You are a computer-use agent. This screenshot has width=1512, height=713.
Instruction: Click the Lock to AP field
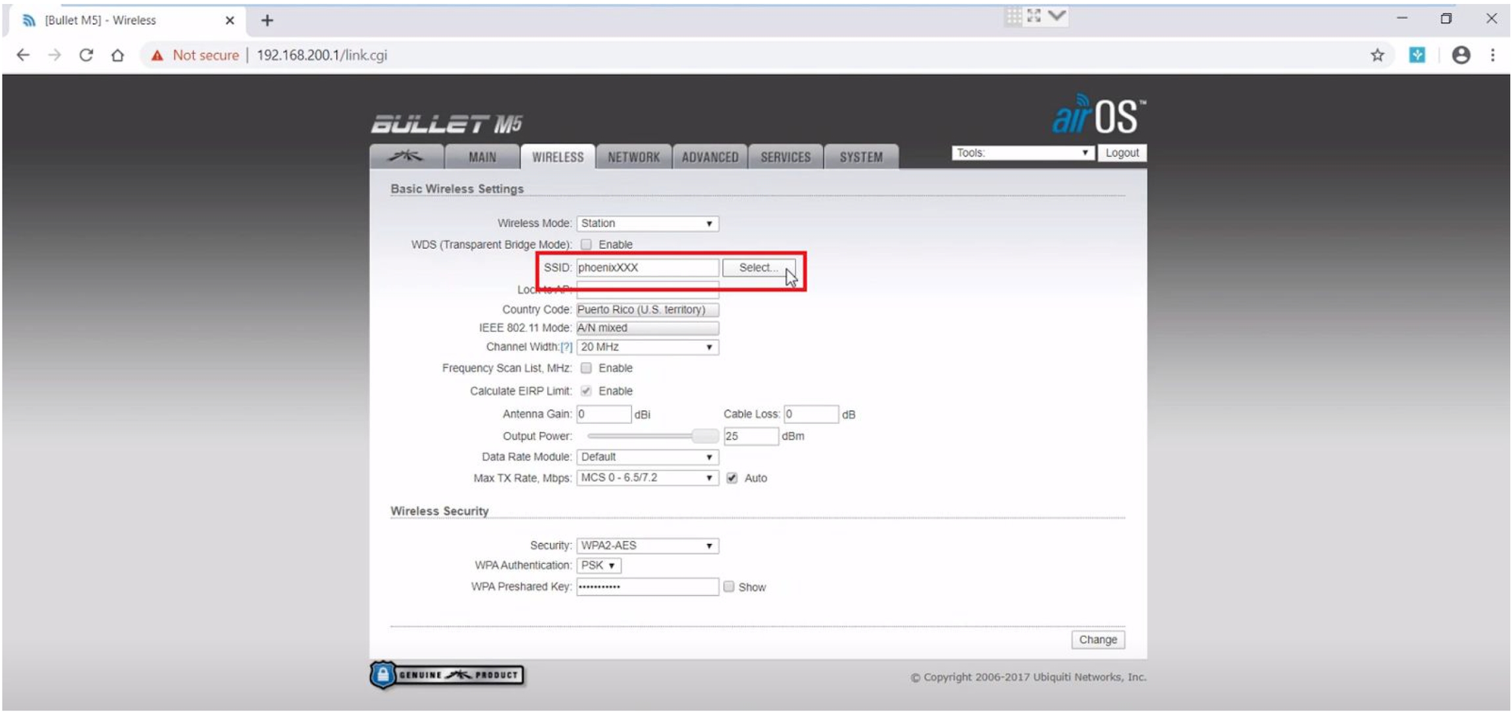[647, 289]
